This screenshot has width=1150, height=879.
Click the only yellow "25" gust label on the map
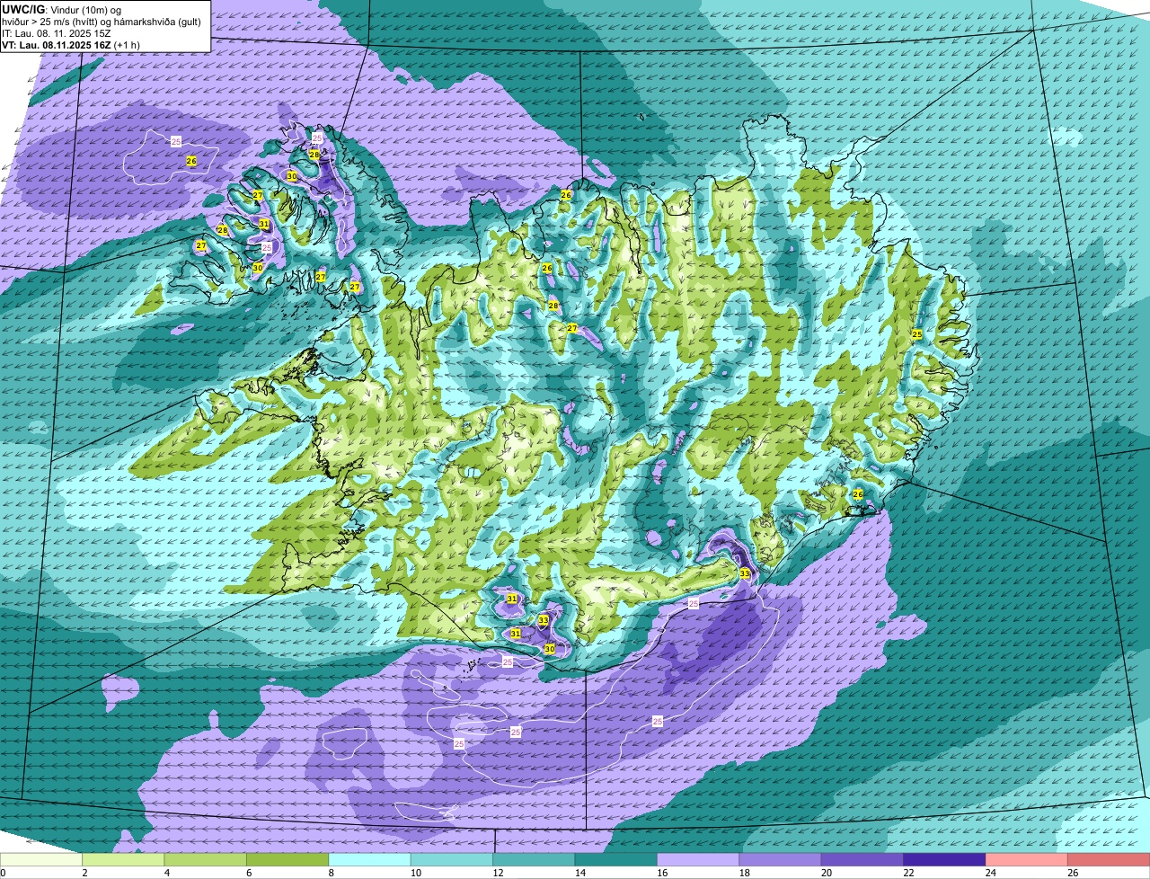(917, 334)
